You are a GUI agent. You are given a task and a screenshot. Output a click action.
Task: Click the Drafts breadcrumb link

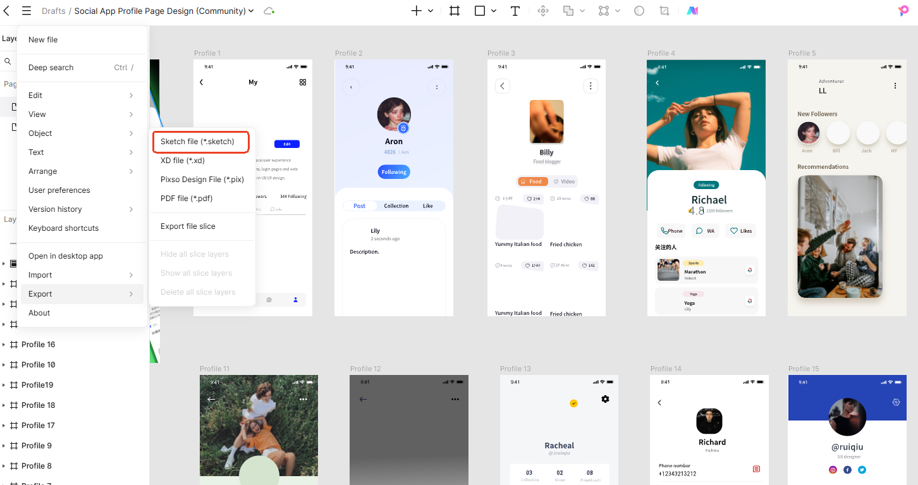pos(53,11)
